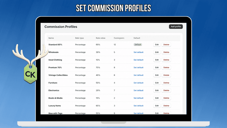227x128 pixels.
Task: Delete the Electronics profile
Action: click(x=166, y=90)
